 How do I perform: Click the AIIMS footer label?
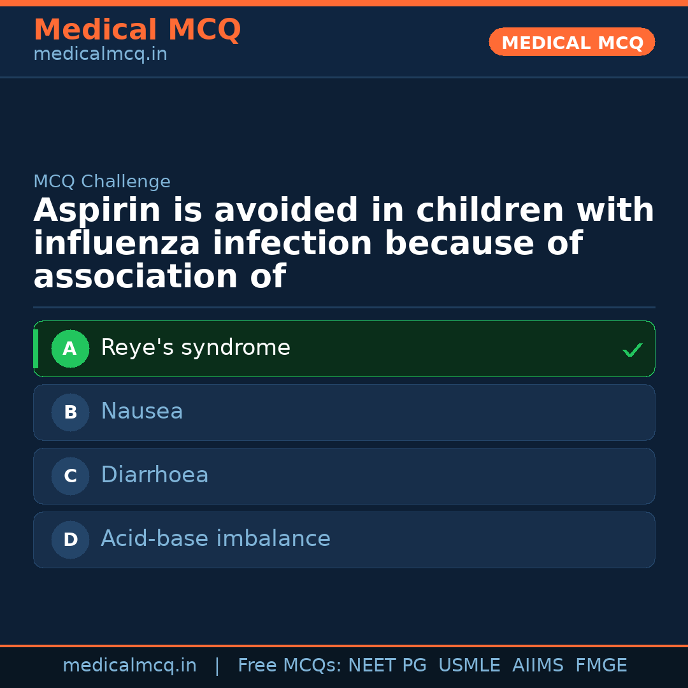[538, 666]
